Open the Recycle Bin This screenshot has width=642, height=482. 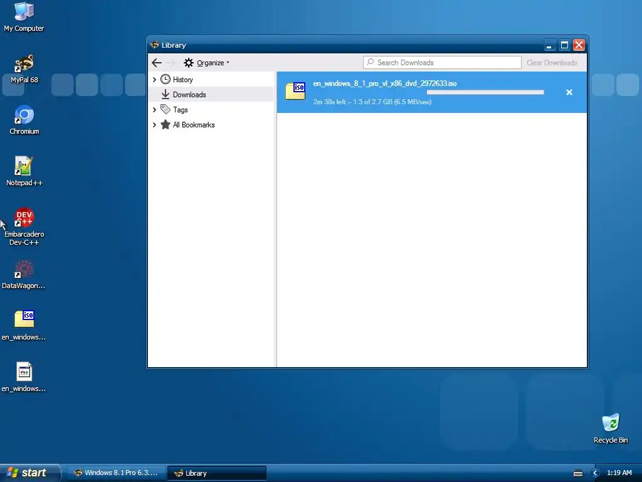pos(611,428)
